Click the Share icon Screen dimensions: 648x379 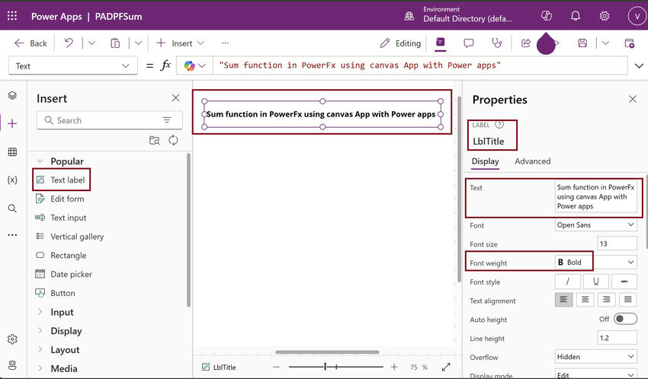pos(526,43)
